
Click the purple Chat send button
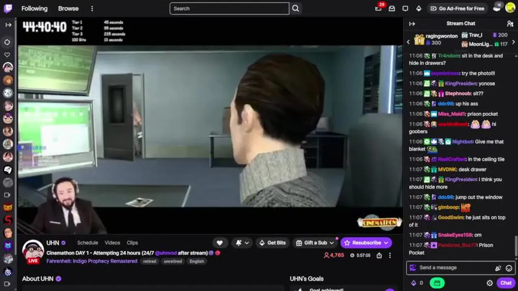click(506, 283)
